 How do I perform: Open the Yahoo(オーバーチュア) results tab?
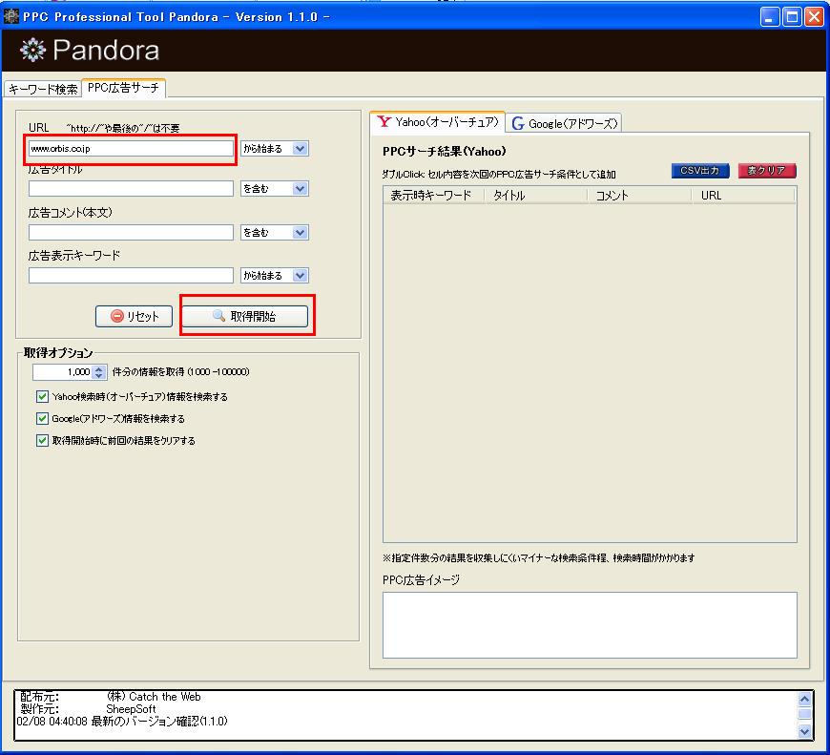pyautogui.click(x=438, y=122)
